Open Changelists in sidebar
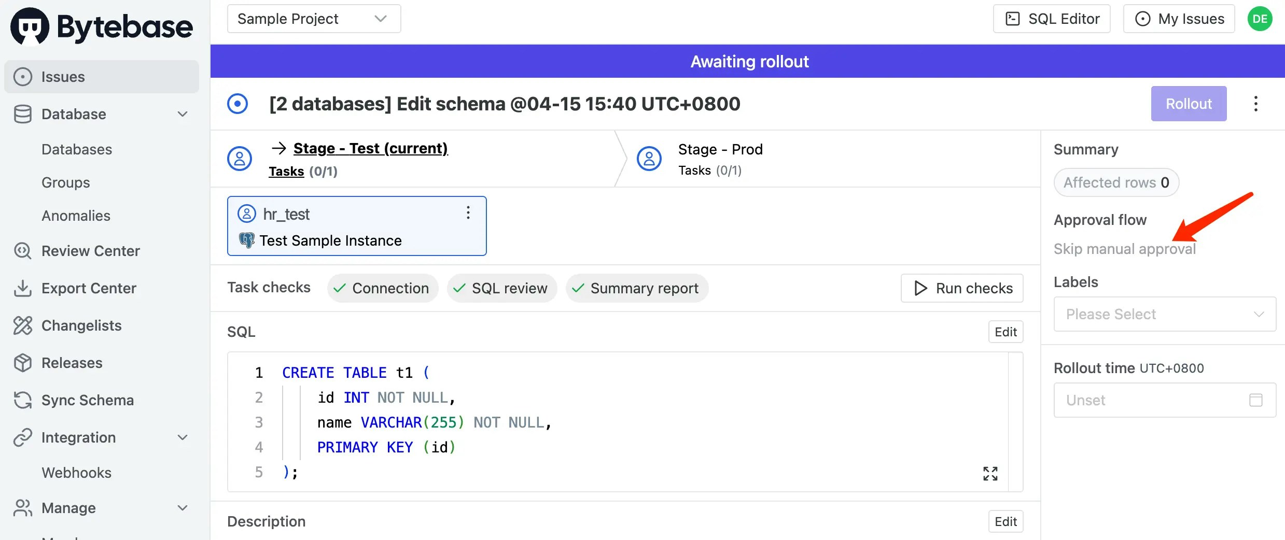This screenshot has height=540, width=1285. (x=81, y=325)
